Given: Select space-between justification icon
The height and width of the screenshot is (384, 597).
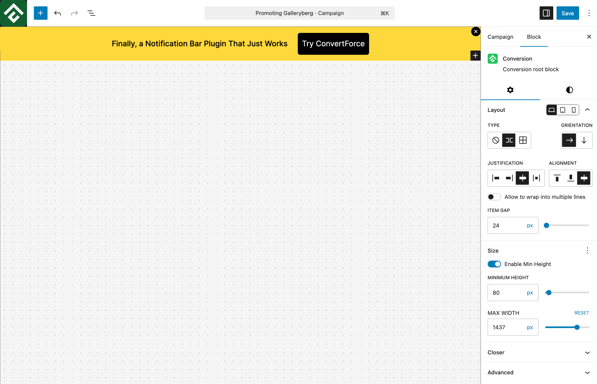Looking at the screenshot, I should (536, 178).
